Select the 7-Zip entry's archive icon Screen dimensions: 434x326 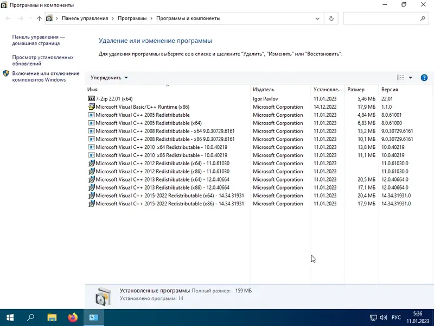pos(93,99)
